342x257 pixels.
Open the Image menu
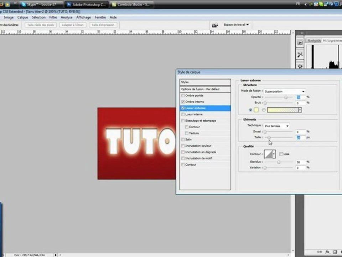point(9,17)
